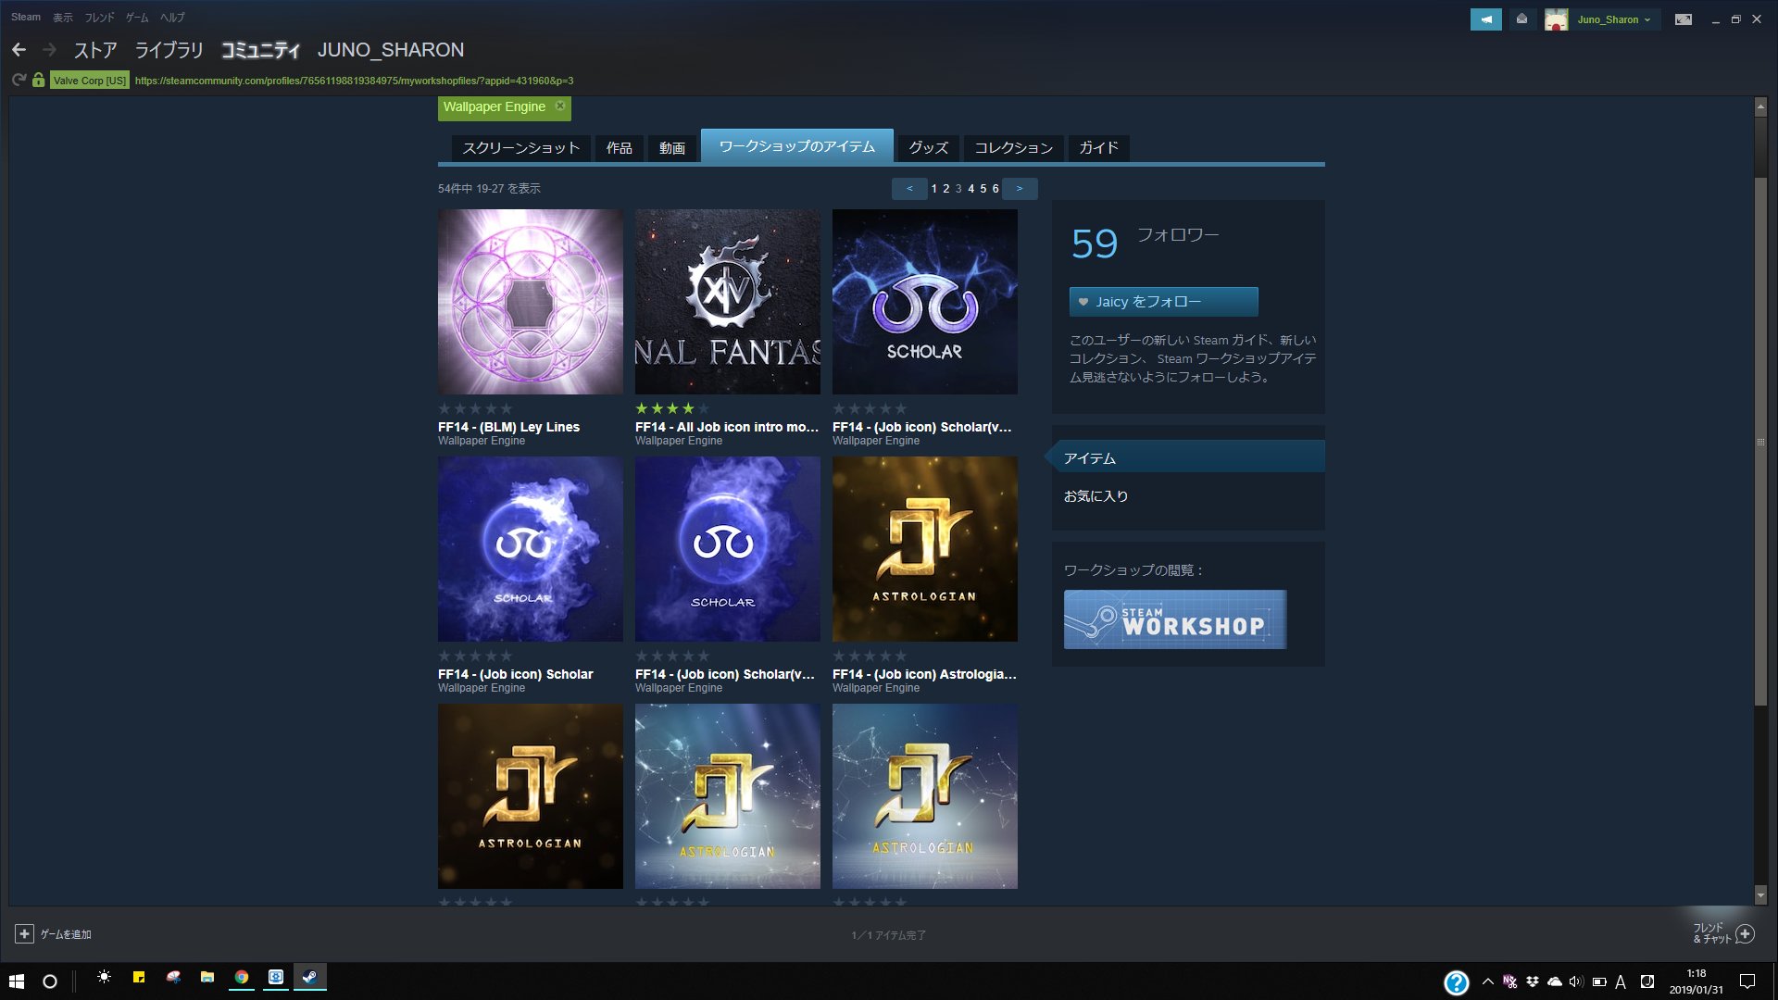
Task: Open Chrome from the Windows taskbar
Action: 241,978
